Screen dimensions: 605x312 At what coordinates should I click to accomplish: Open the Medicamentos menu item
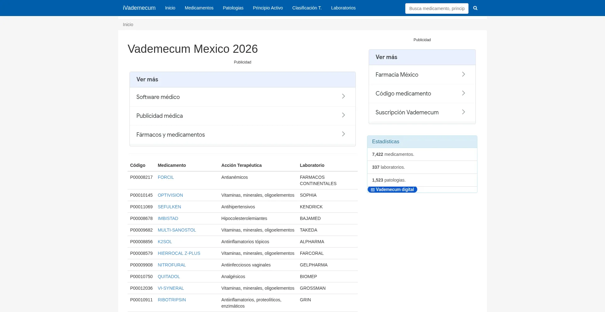[x=199, y=8]
